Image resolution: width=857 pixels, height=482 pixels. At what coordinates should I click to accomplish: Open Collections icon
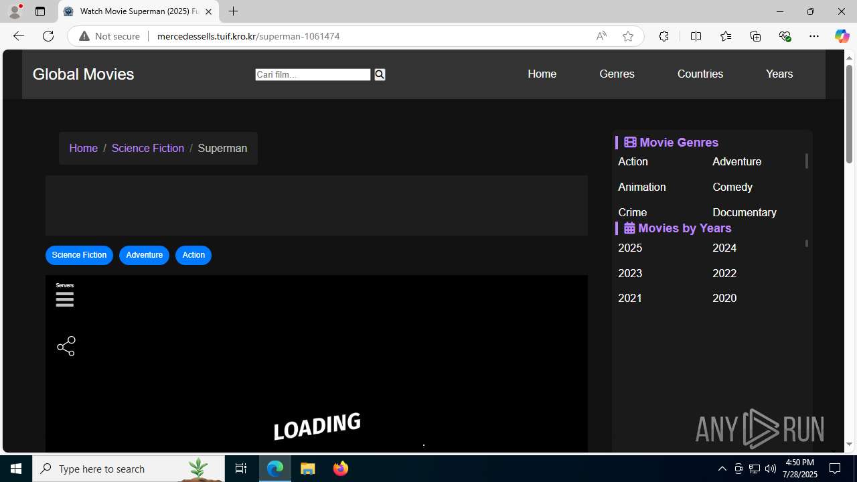tap(755, 36)
